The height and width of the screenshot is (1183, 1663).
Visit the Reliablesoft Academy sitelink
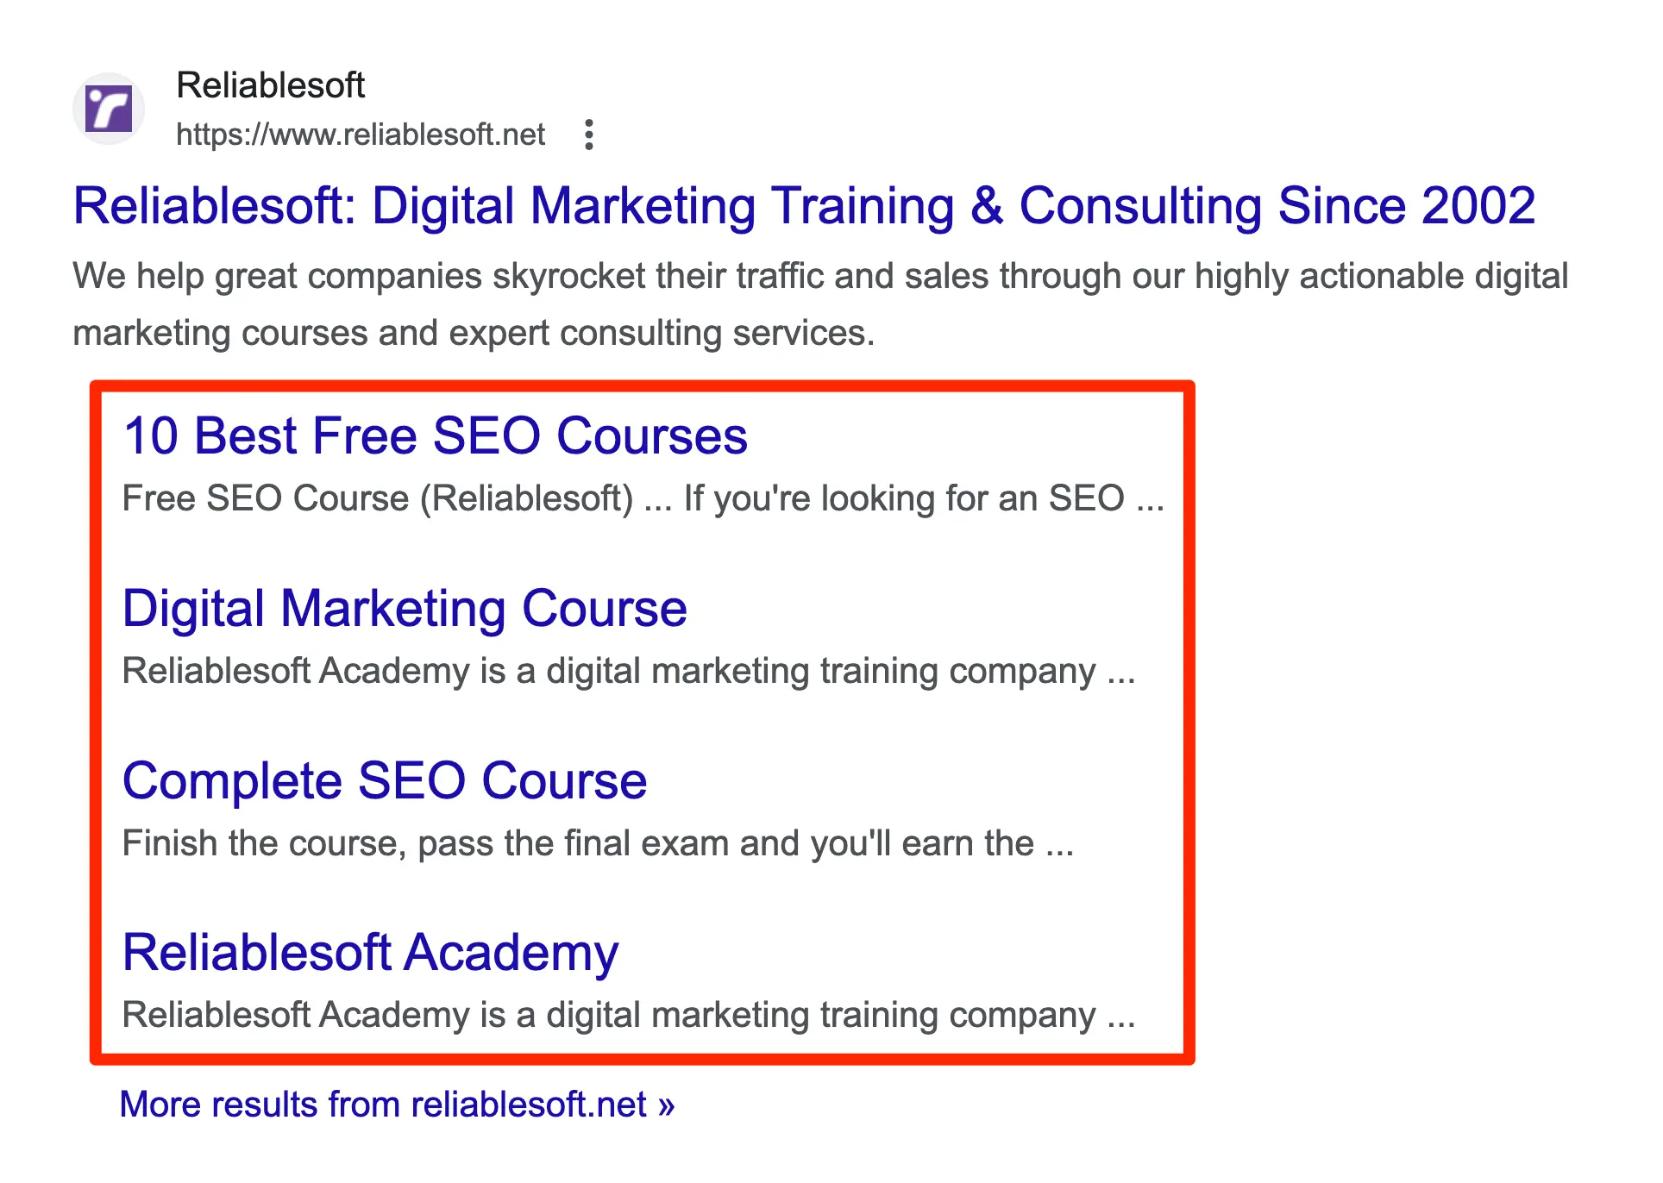(371, 953)
